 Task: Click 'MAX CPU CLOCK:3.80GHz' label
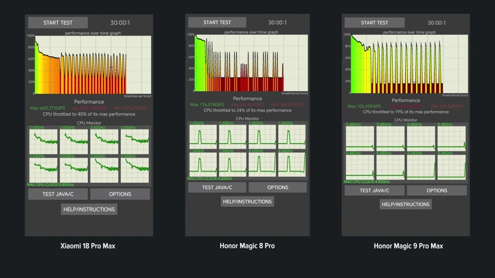pos(50,185)
